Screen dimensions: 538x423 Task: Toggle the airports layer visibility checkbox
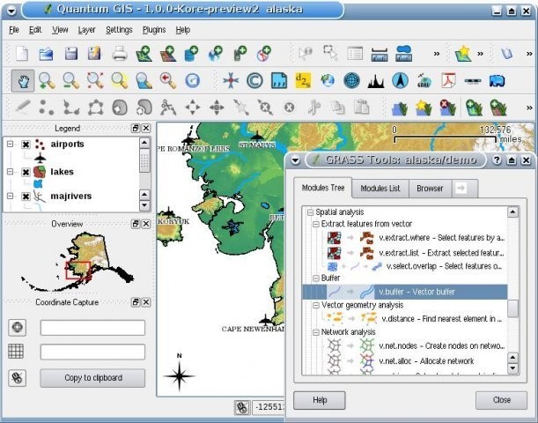[x=26, y=145]
